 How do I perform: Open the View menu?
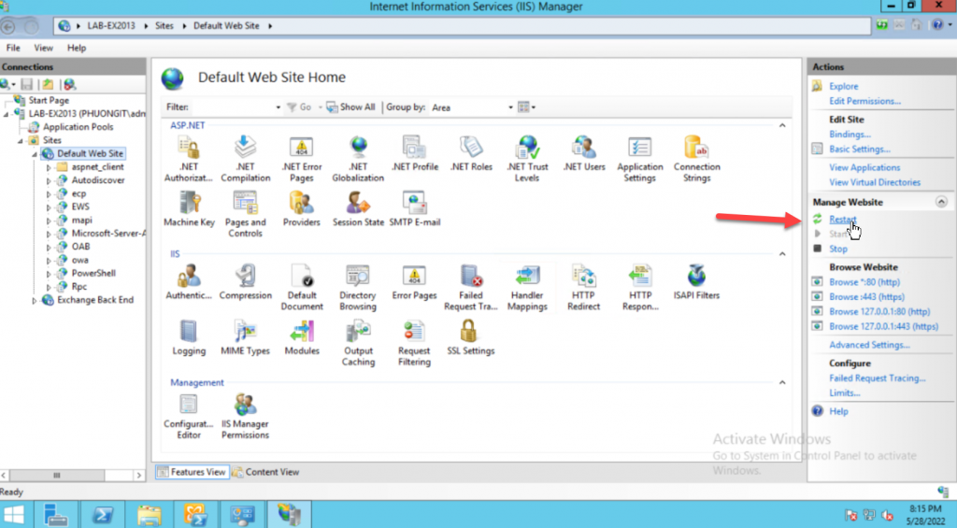pos(43,48)
